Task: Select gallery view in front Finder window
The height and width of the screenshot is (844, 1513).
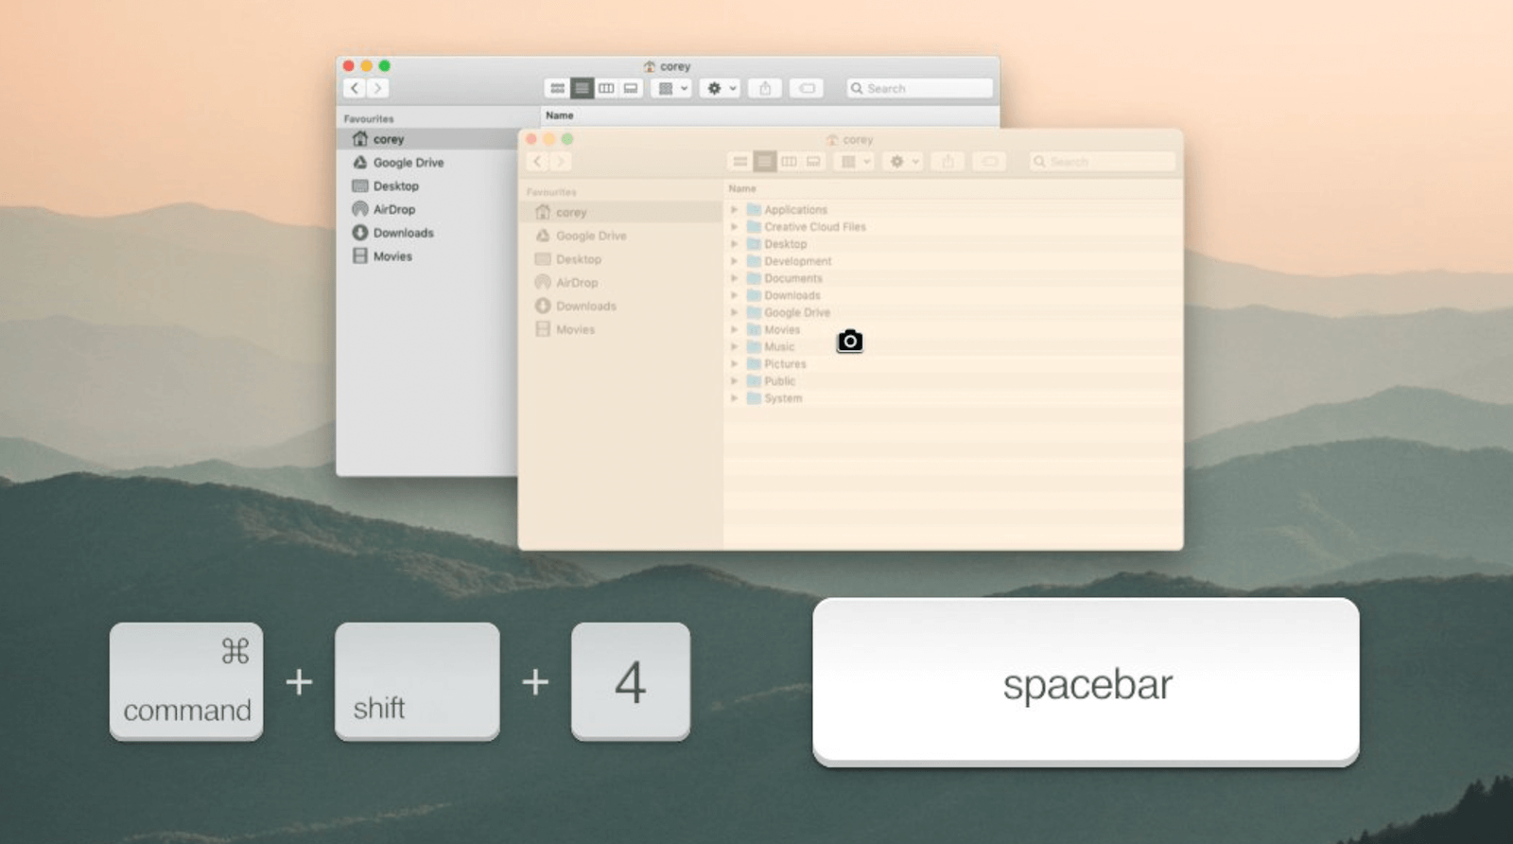Action: coord(813,162)
